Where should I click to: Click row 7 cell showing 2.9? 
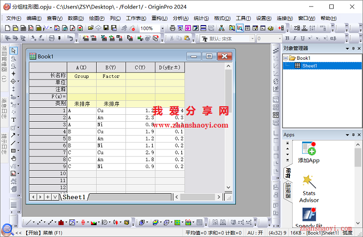coord(140,153)
